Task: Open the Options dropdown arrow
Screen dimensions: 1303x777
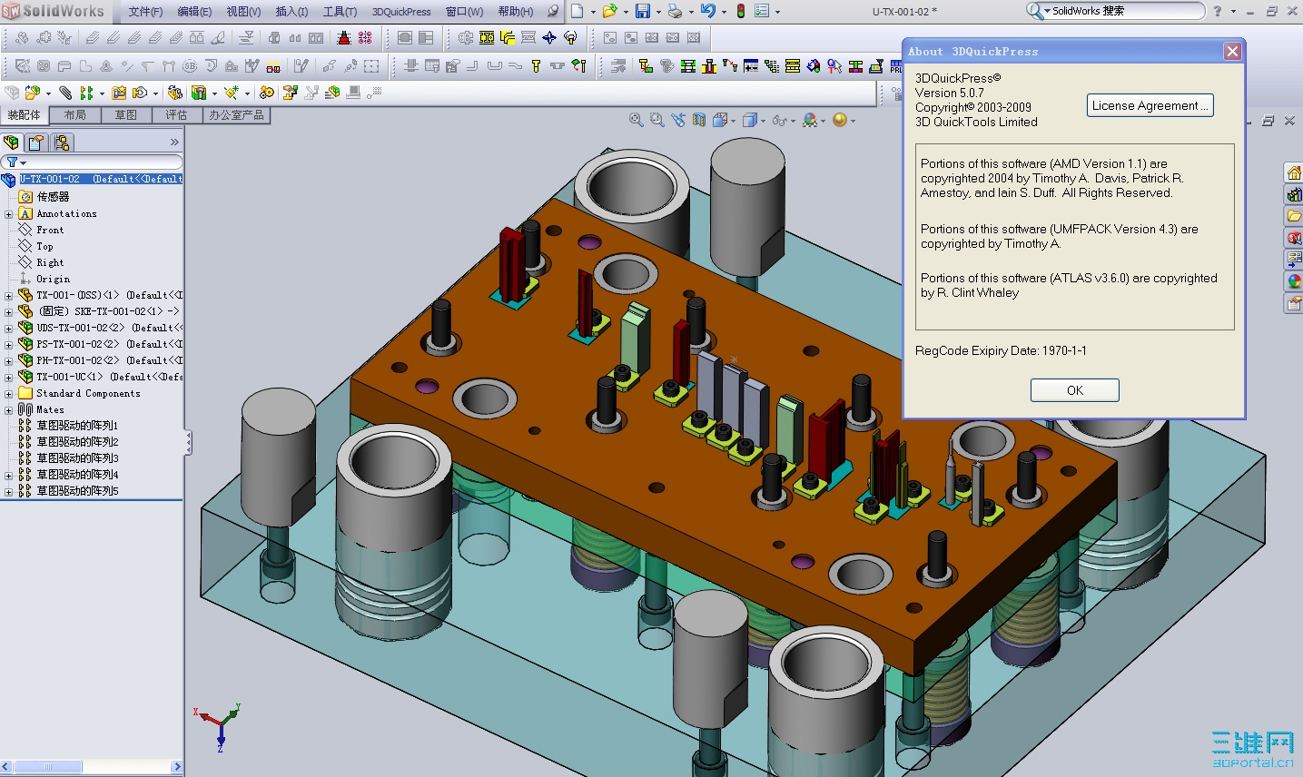Action: pos(777,12)
